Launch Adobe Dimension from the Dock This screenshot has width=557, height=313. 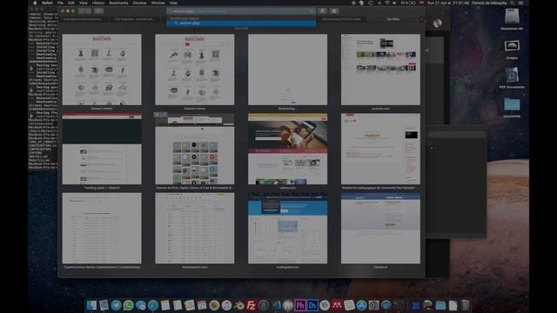pyautogui.click(x=312, y=305)
